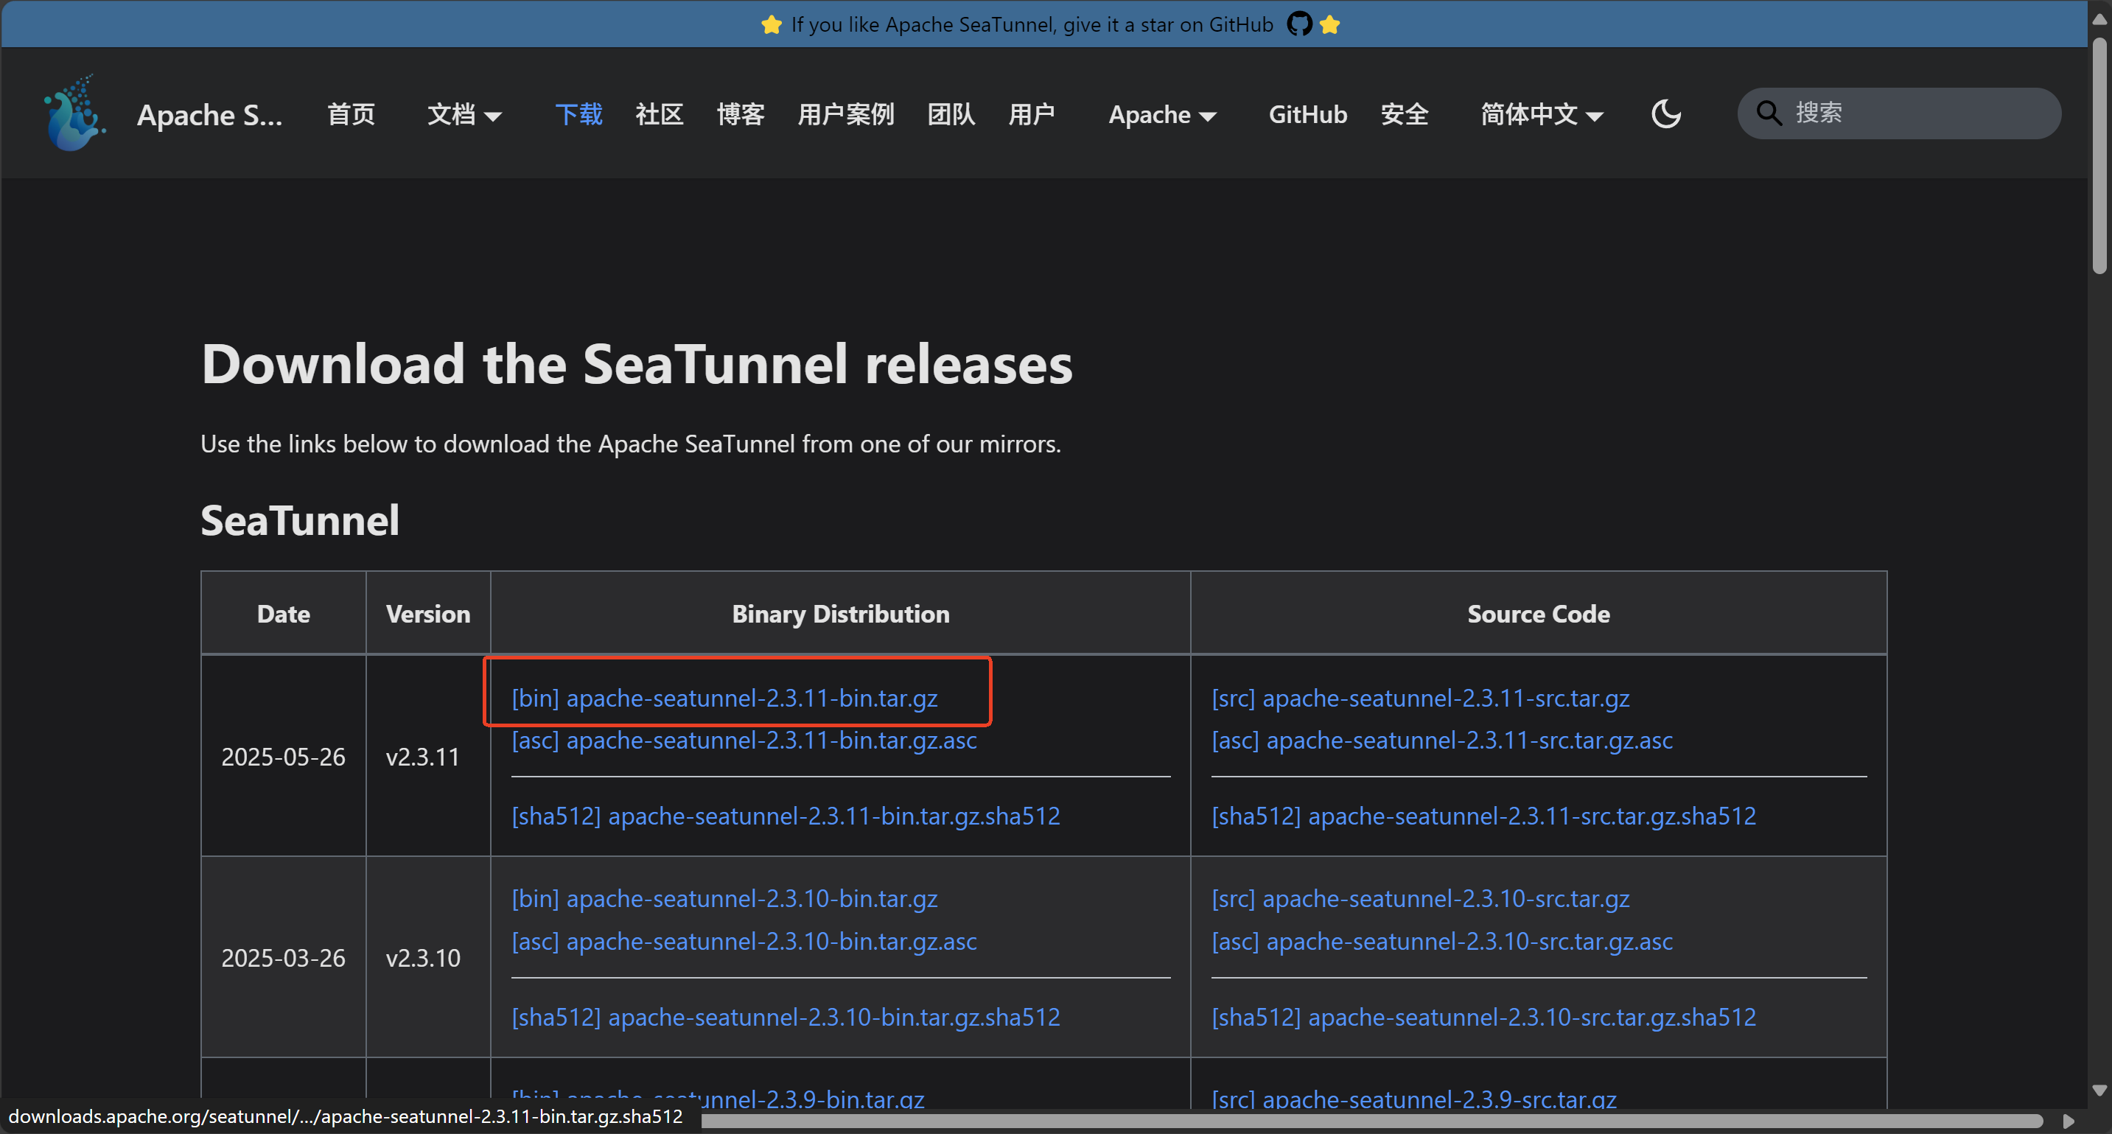Viewport: 2112px width, 1134px height.
Task: Open apache-seatunnel-2.3.11-src.tar.gz.sha512 link
Action: pos(1483,816)
